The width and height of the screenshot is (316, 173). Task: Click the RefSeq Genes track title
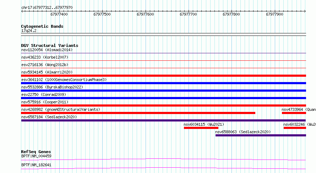[36, 152]
